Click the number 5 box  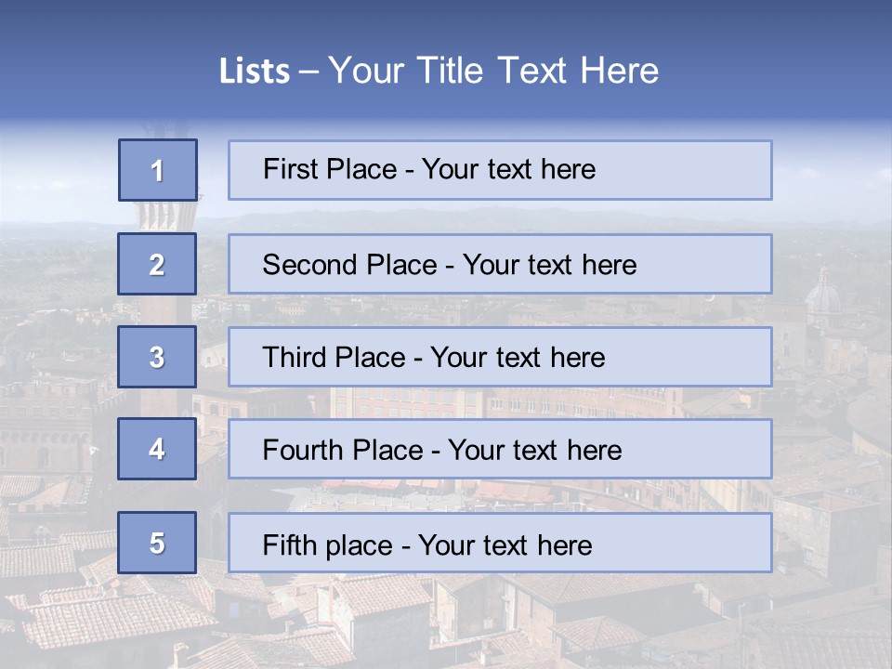pos(157,543)
